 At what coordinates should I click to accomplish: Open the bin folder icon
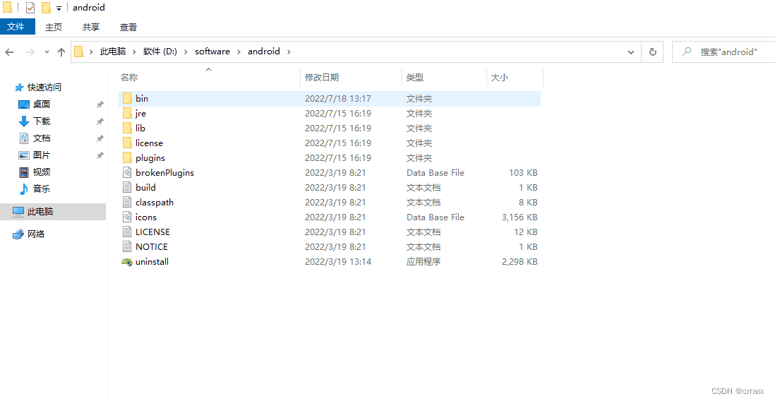(127, 98)
